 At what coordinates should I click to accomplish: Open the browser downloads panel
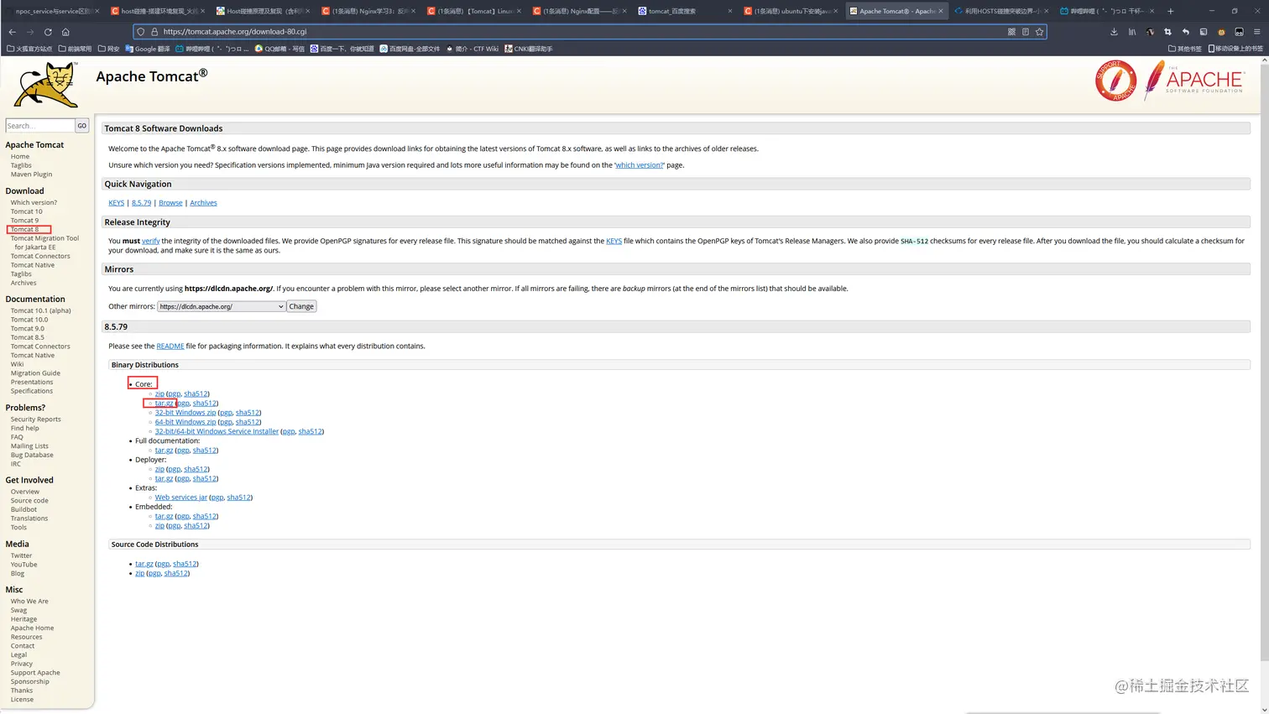1114,32
